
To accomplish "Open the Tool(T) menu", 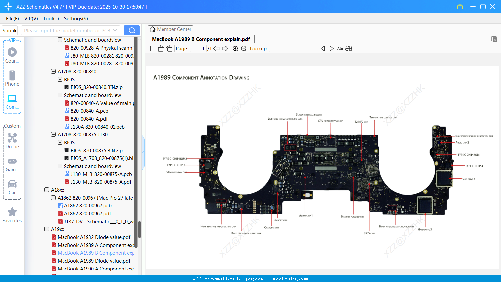I will tap(51, 19).
